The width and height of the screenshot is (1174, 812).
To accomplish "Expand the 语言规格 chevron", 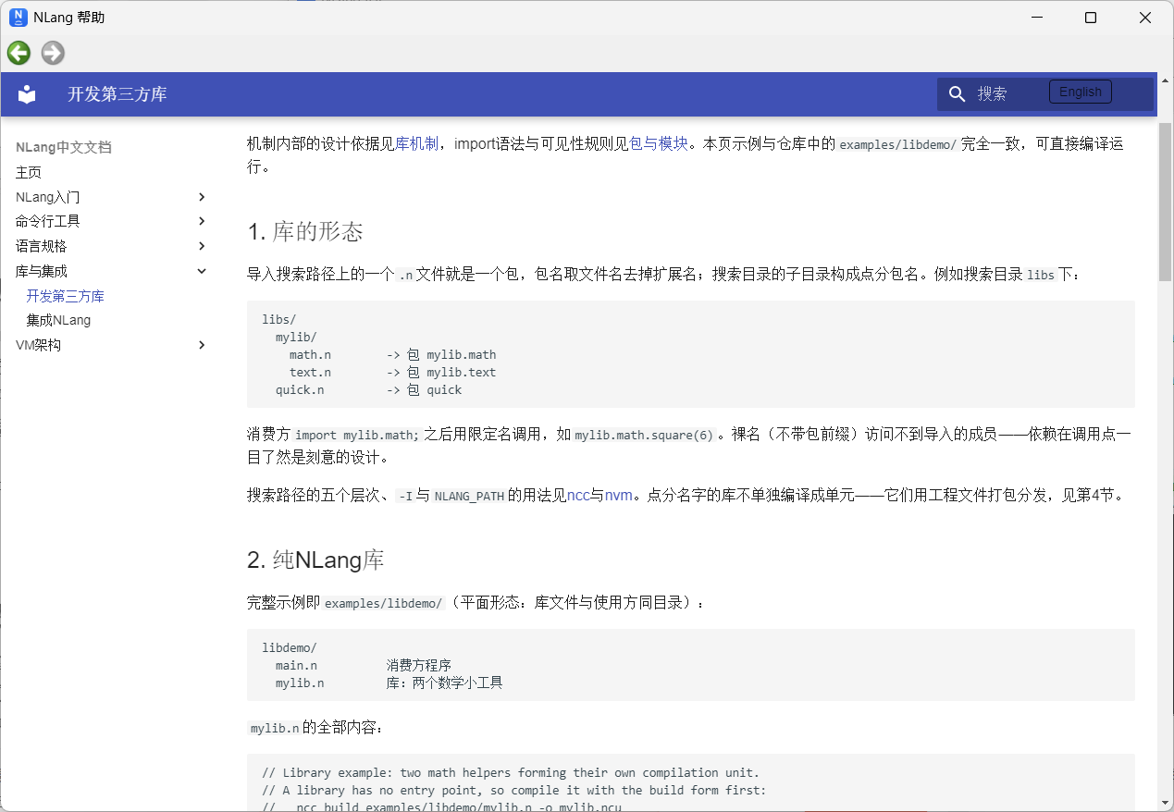I will (x=202, y=246).
